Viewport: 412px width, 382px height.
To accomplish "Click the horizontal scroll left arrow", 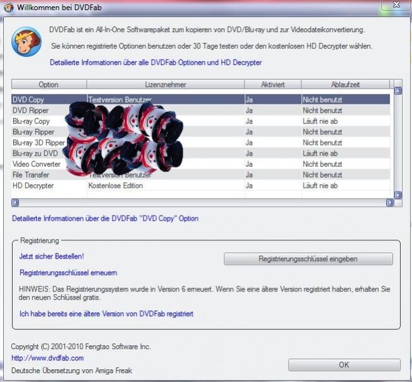I will [x=15, y=203].
